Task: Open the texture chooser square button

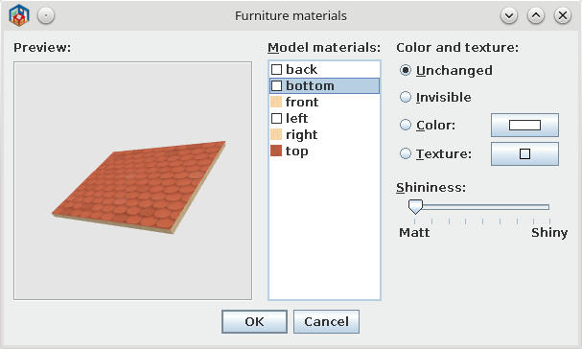Action: 524,153
